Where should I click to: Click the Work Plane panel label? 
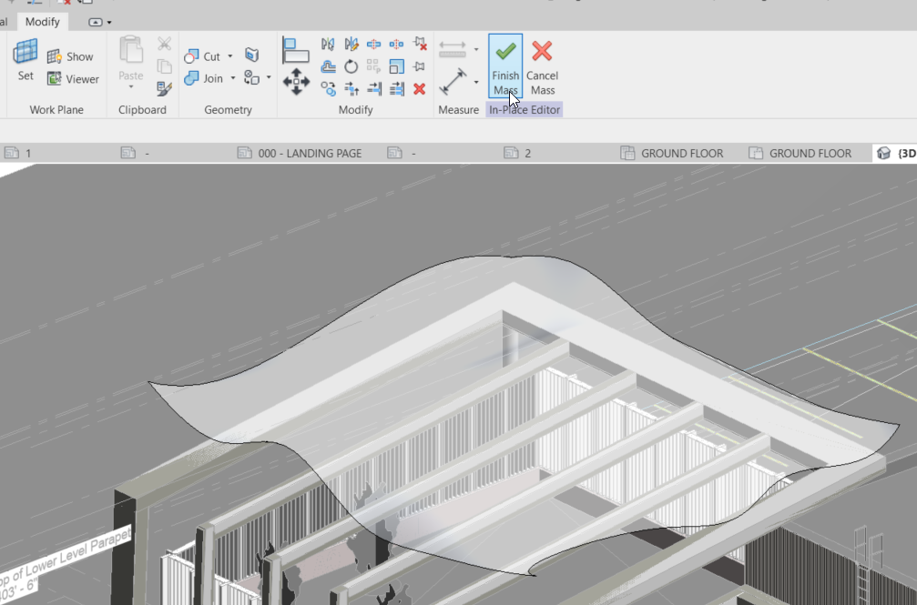[x=56, y=110]
